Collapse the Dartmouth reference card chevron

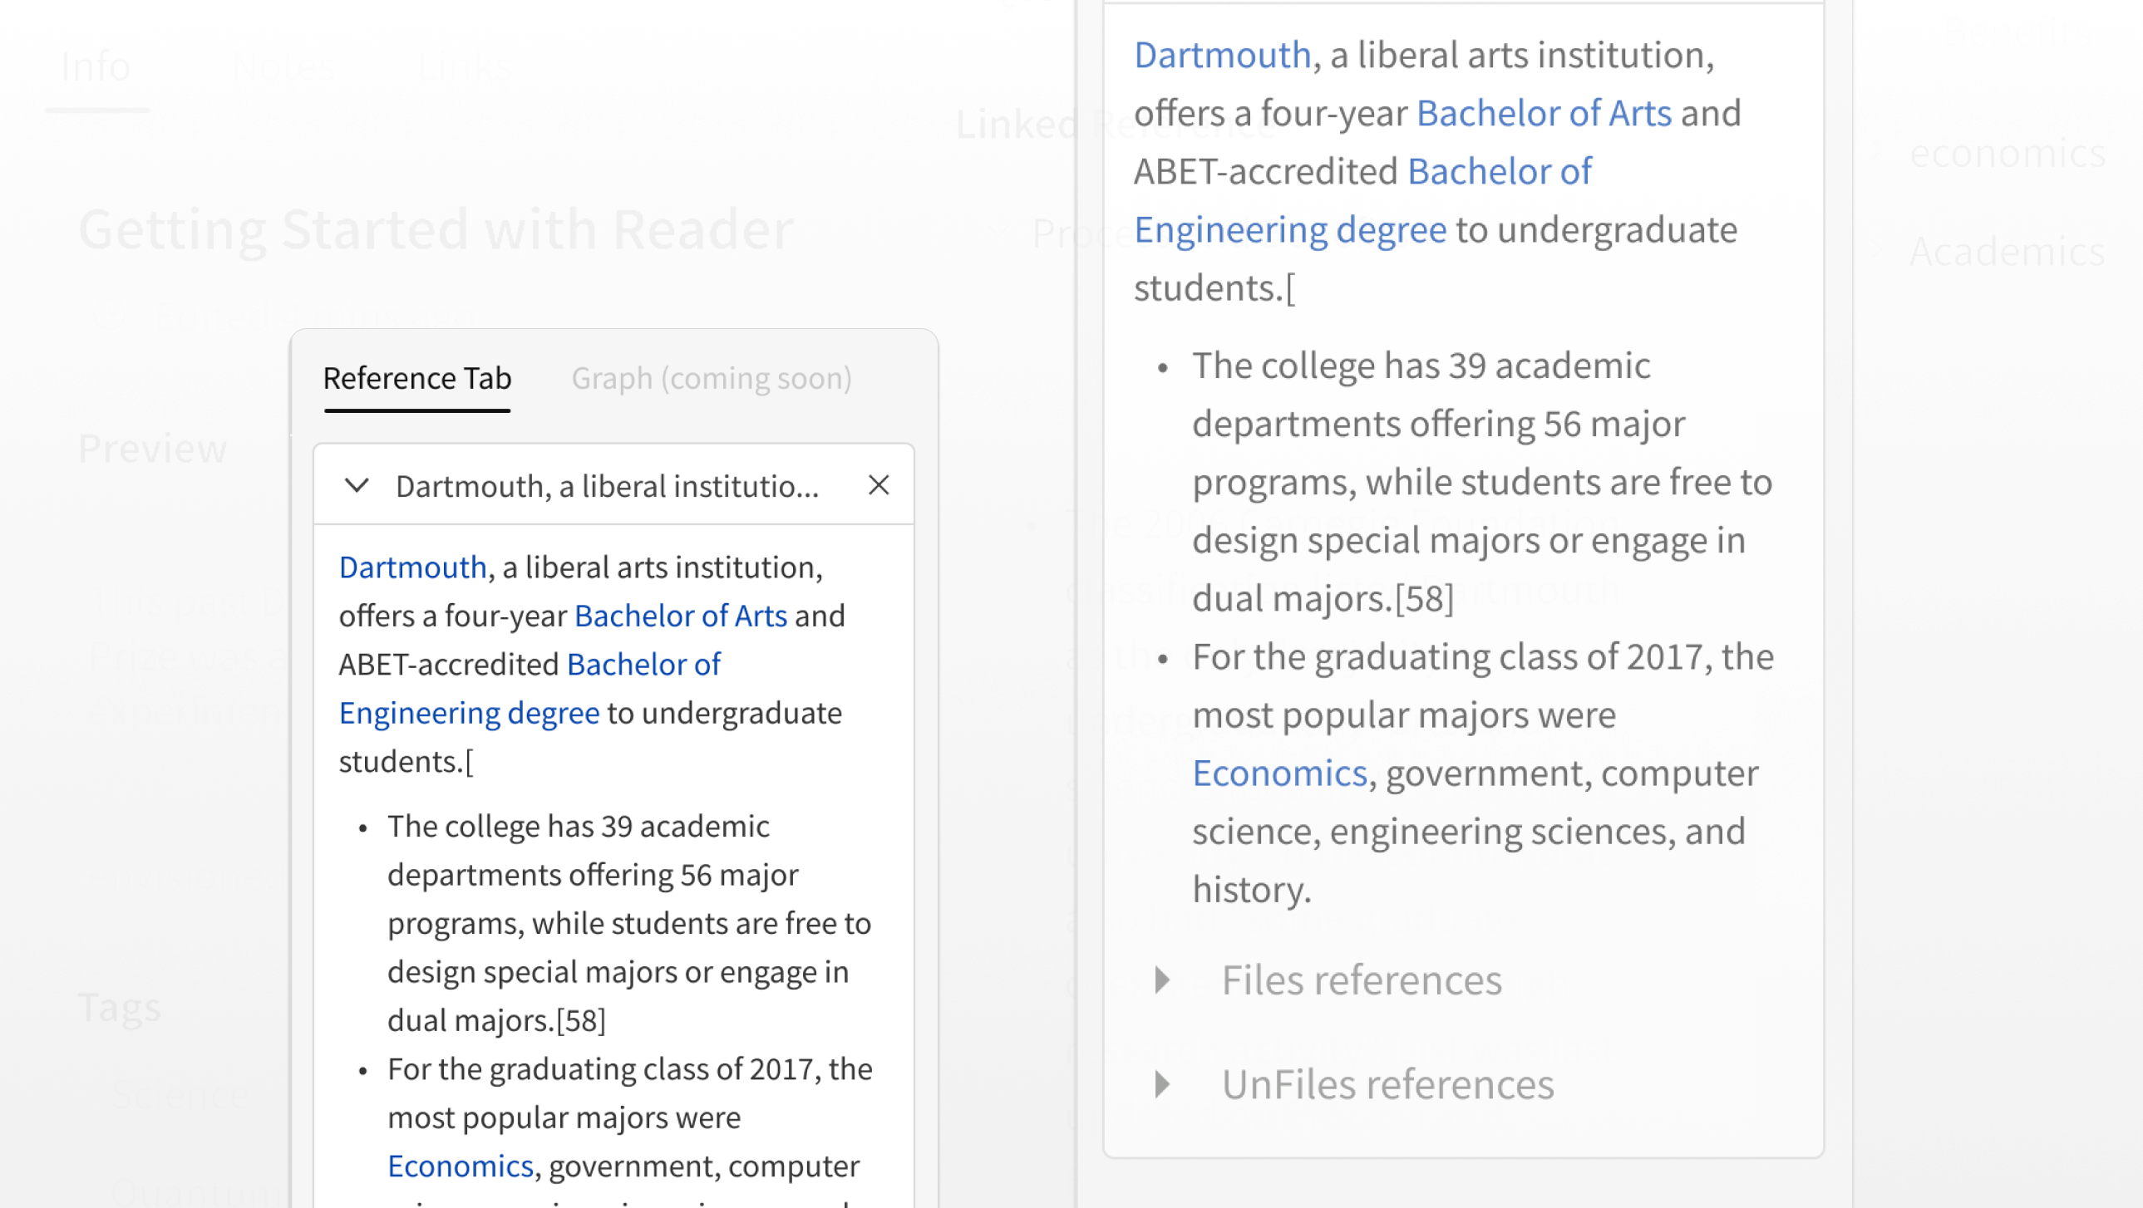point(356,485)
